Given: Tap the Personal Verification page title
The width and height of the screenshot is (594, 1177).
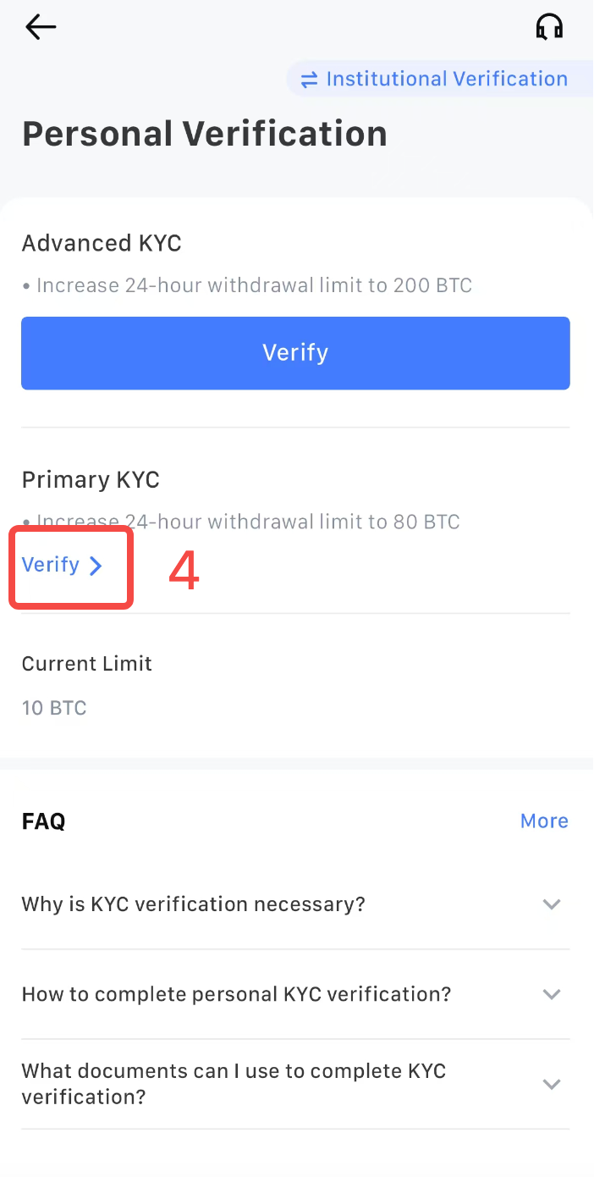Looking at the screenshot, I should [x=205, y=134].
